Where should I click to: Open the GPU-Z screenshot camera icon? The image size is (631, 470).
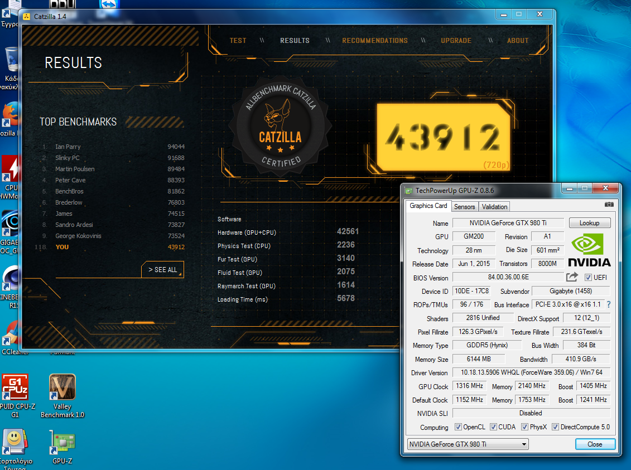609,205
